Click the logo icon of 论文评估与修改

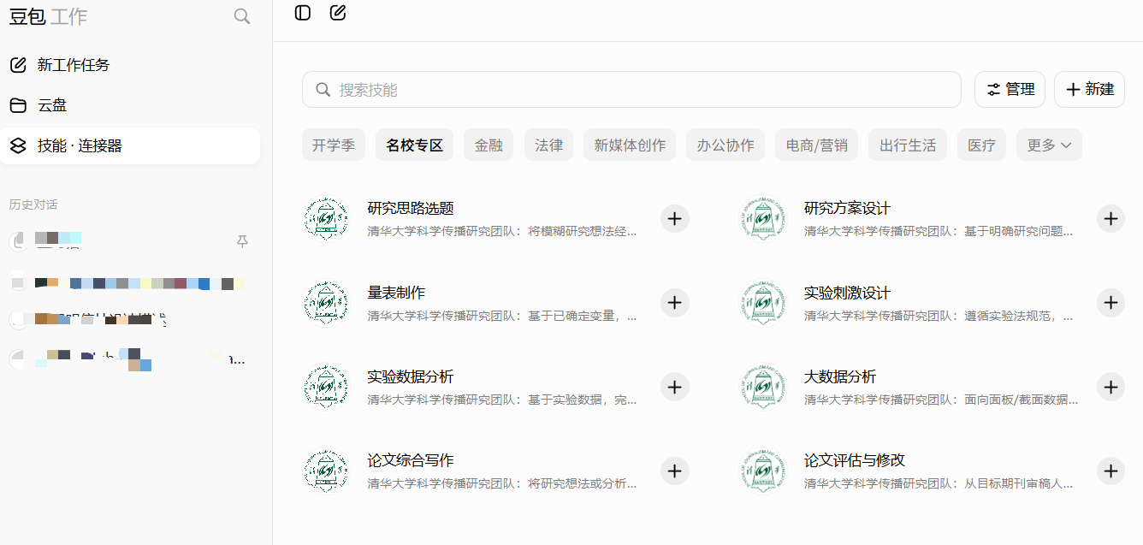click(762, 471)
